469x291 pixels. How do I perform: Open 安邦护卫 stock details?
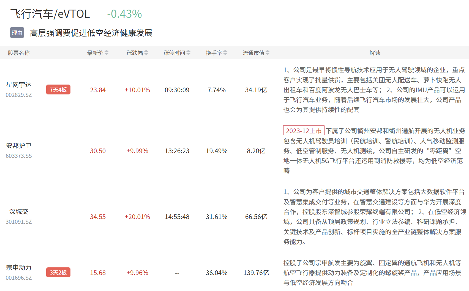[x=19, y=146]
